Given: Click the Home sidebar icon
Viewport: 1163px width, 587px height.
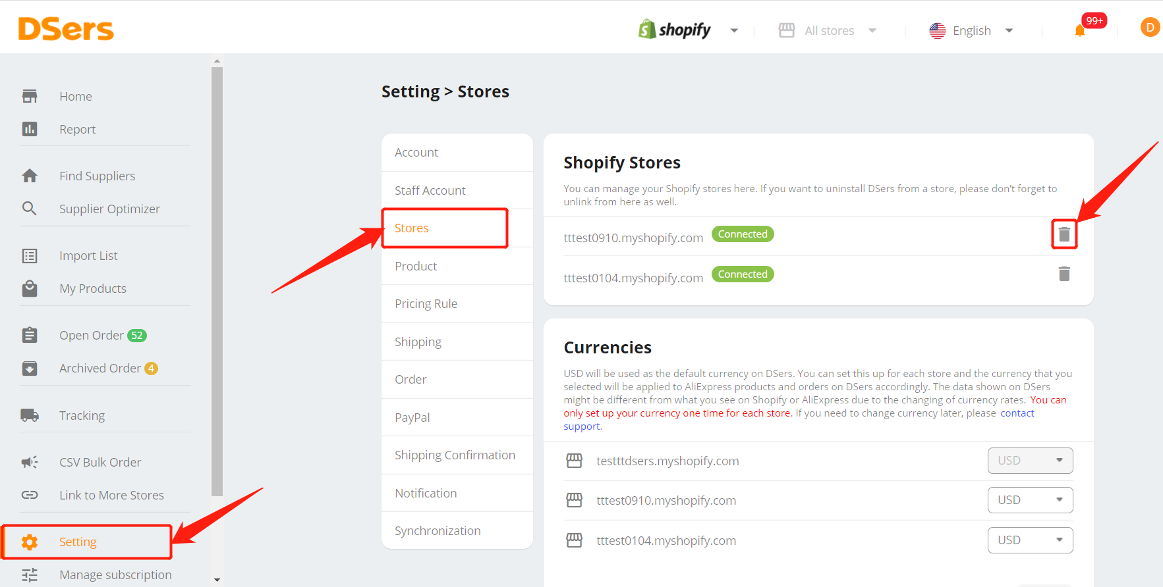Looking at the screenshot, I should [x=30, y=96].
